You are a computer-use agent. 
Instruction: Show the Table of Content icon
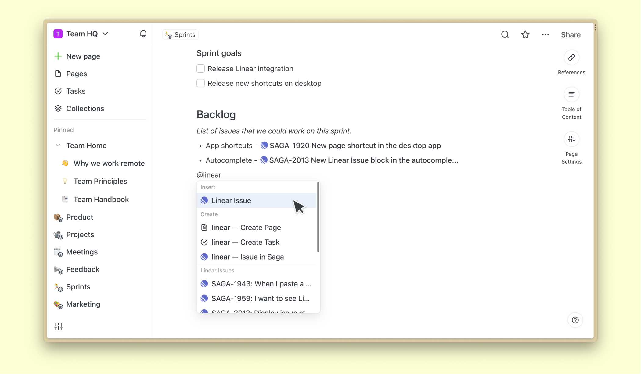tap(571, 95)
